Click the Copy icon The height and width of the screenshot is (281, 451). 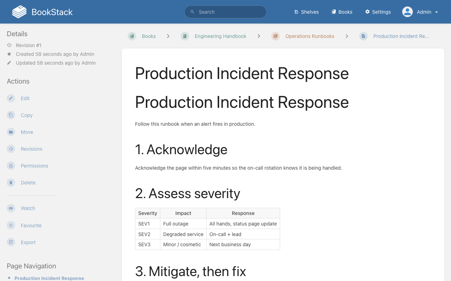tap(11, 115)
